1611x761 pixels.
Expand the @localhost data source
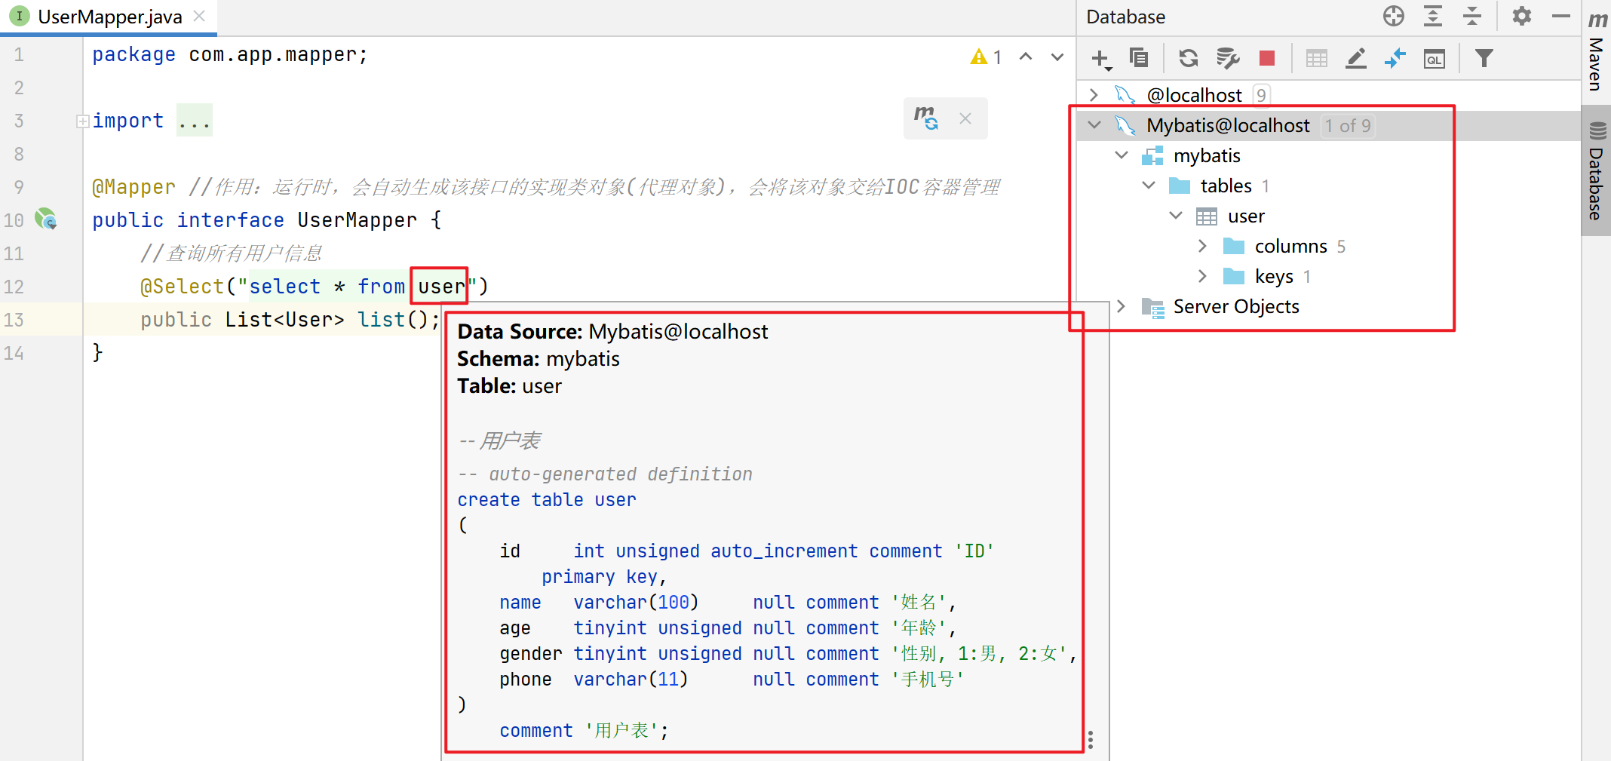point(1094,95)
